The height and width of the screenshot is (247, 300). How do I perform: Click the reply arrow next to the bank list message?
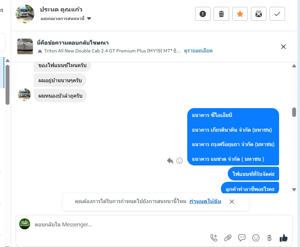pos(170,161)
